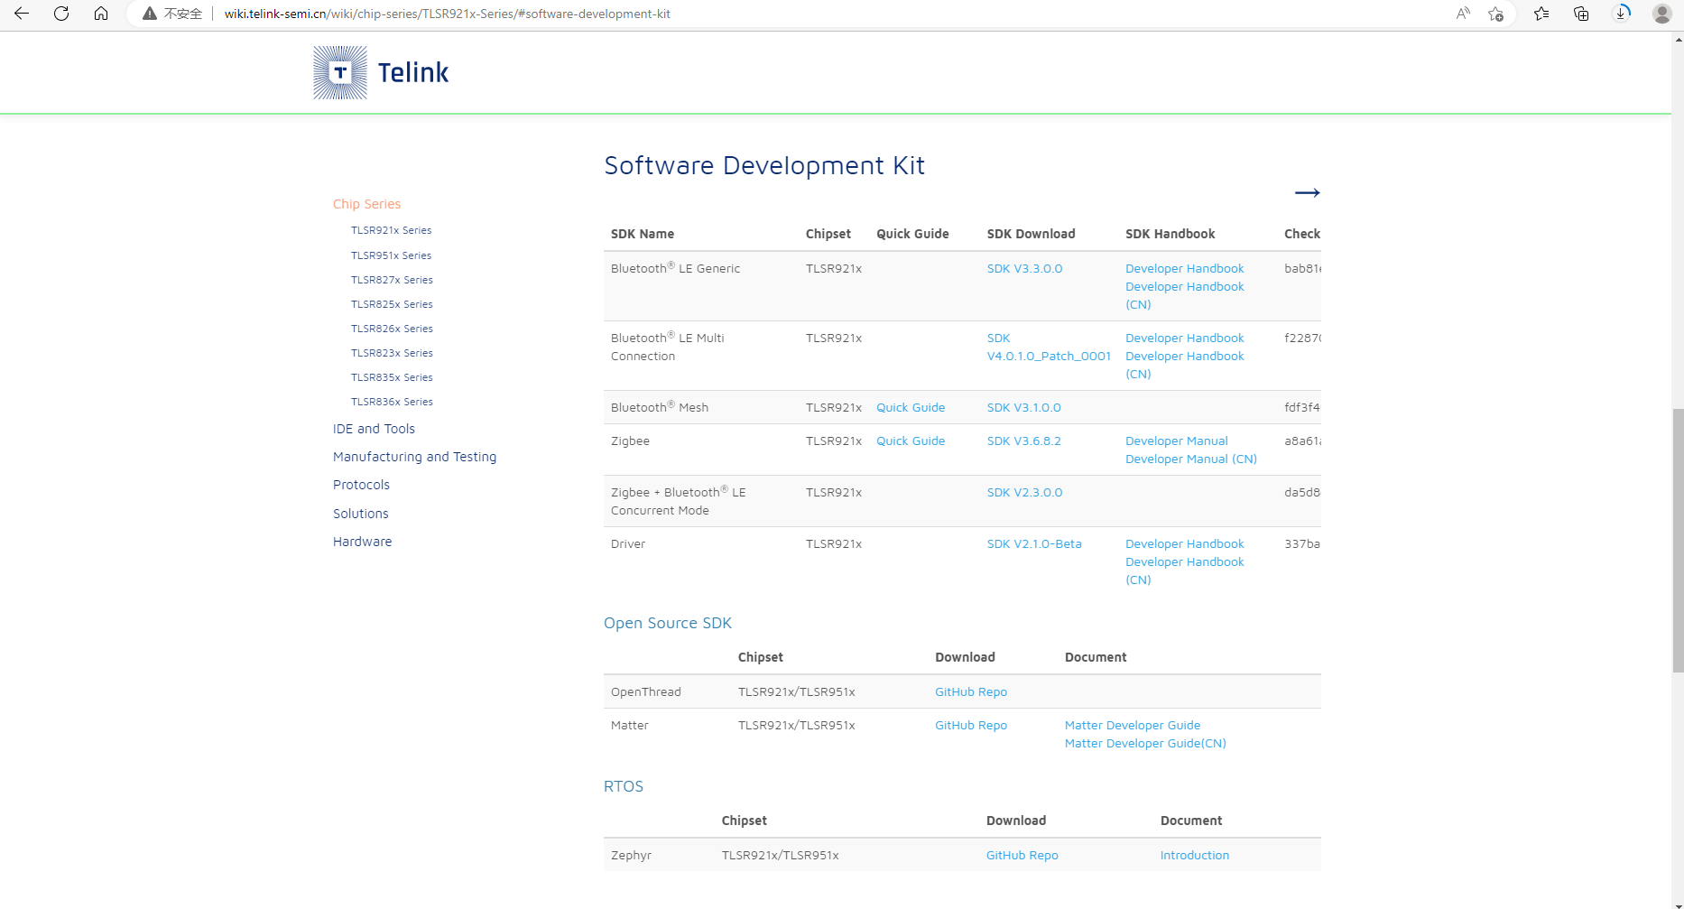Select Manufacturing and Testing in the sidebar
The image size is (1684, 909).
(x=414, y=457)
